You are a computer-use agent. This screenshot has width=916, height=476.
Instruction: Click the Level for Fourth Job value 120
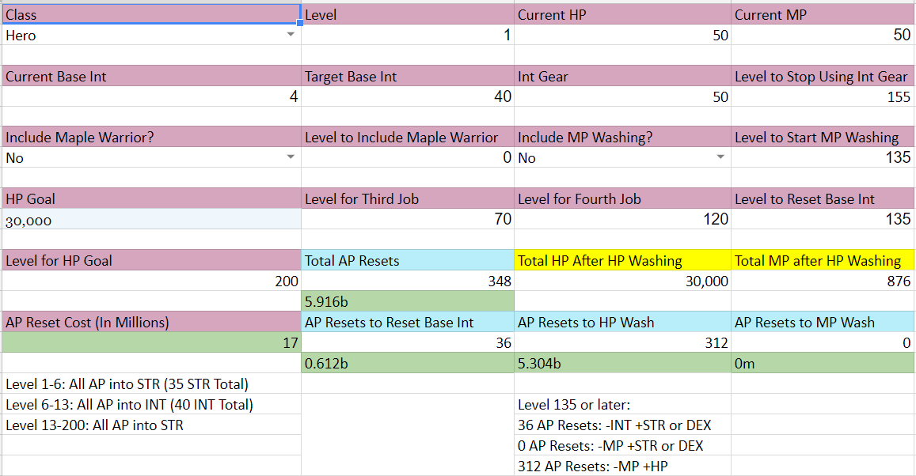[622, 219]
